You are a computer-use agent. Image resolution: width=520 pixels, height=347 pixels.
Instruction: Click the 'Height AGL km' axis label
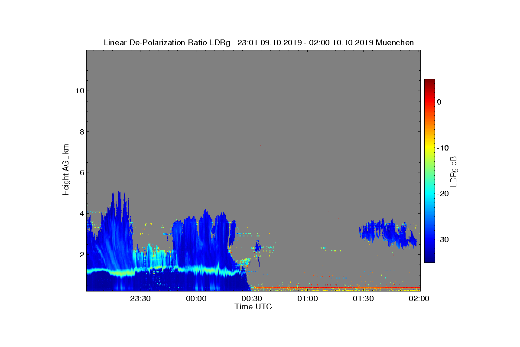[66, 170]
